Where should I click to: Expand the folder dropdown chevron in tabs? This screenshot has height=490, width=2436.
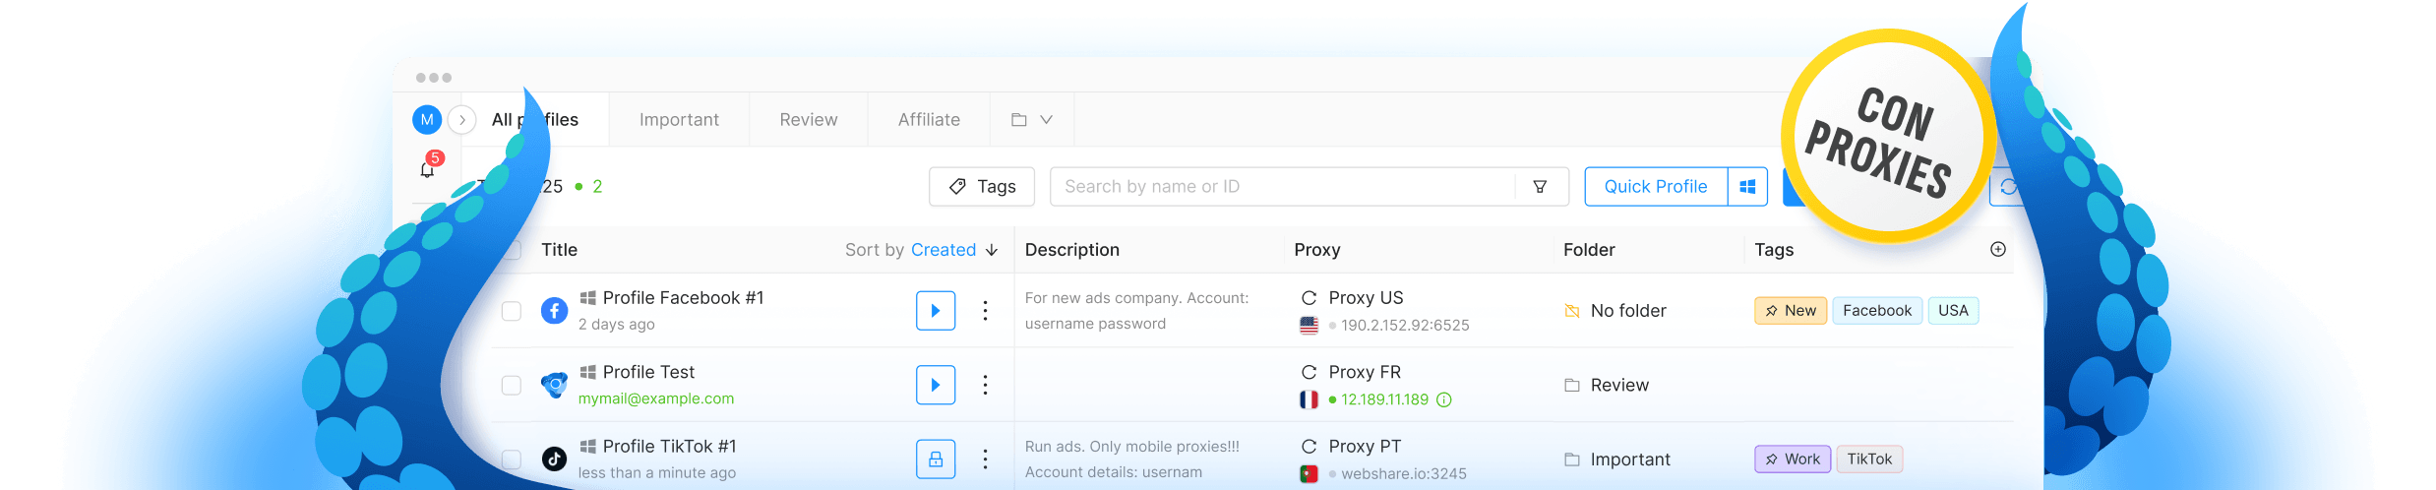(x=1047, y=120)
